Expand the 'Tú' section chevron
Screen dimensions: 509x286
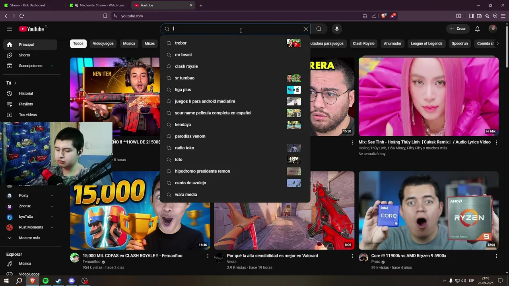[15, 83]
